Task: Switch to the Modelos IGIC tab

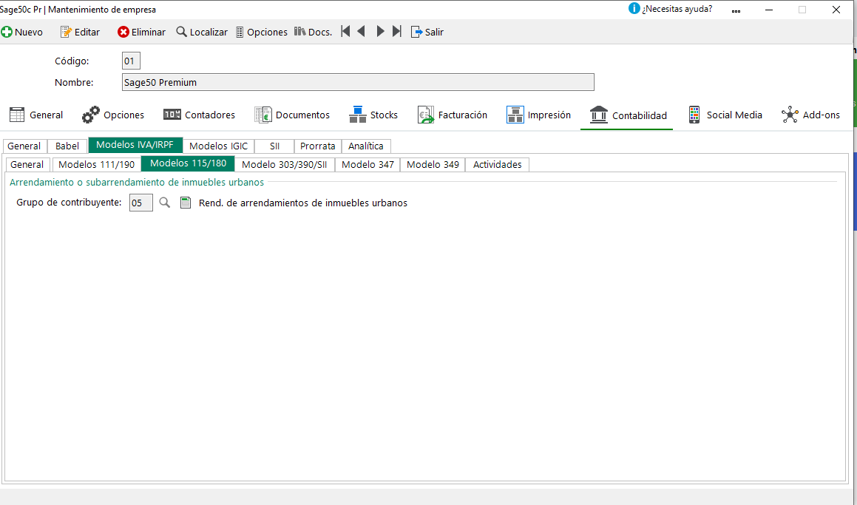Action: [x=219, y=146]
